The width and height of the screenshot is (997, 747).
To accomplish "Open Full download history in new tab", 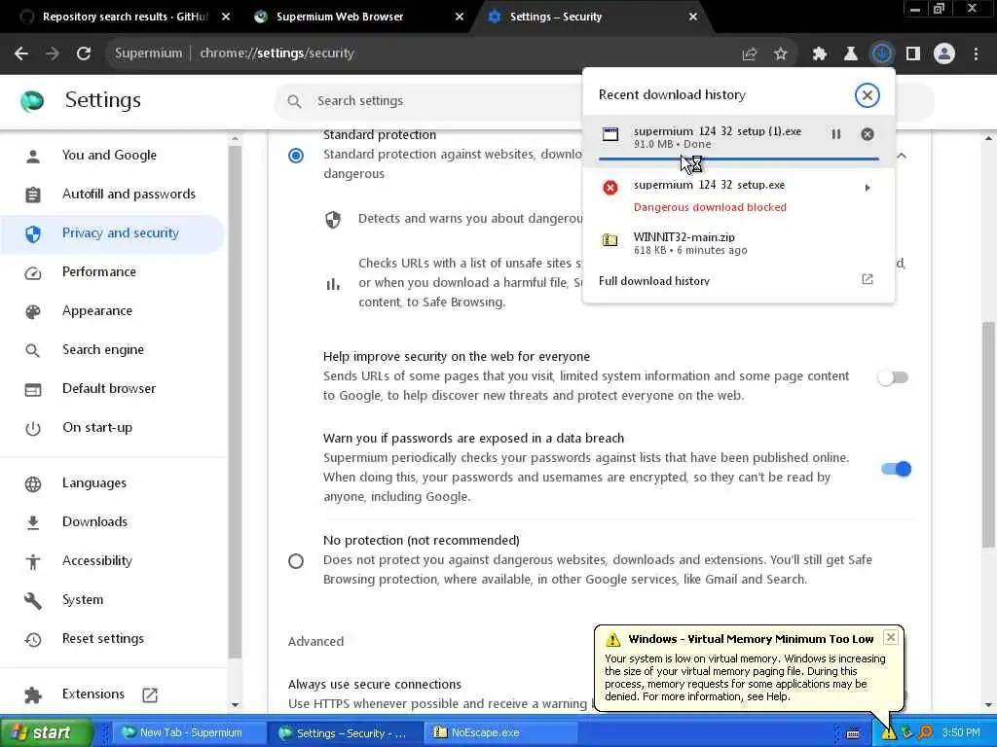I will 738,281.
